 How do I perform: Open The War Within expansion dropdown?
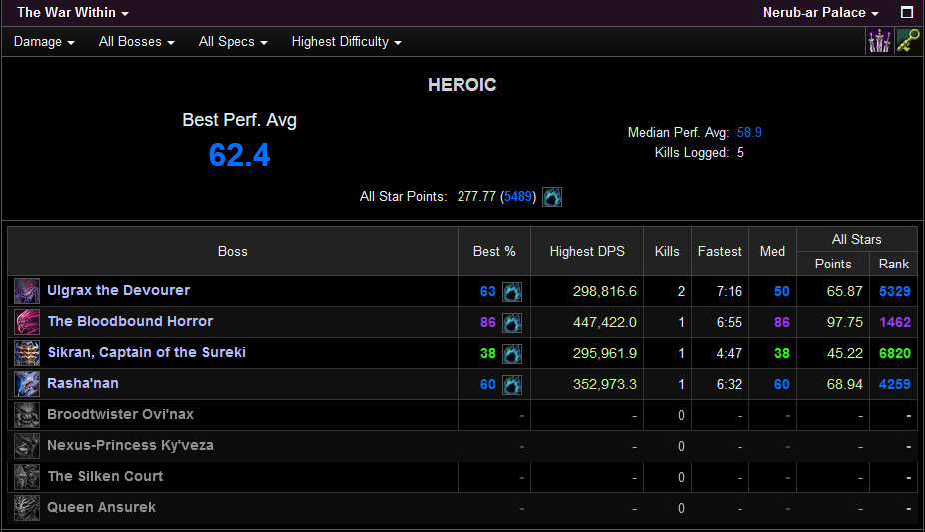[x=73, y=12]
